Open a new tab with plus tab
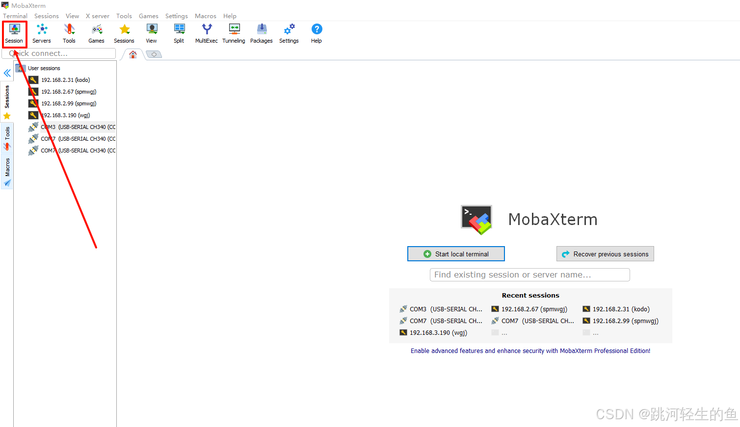 pos(154,54)
